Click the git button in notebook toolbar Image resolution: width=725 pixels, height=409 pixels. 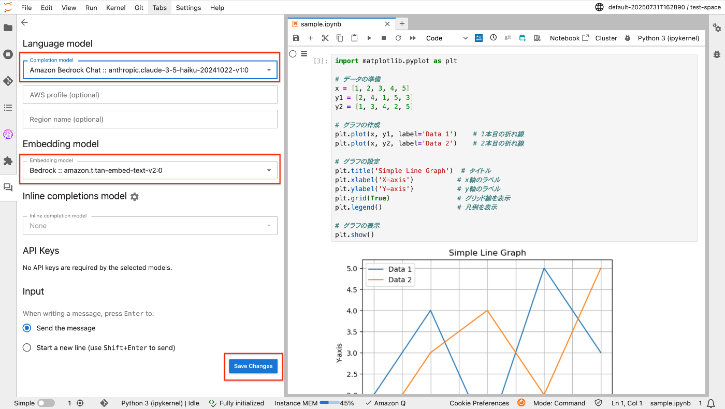coord(508,38)
